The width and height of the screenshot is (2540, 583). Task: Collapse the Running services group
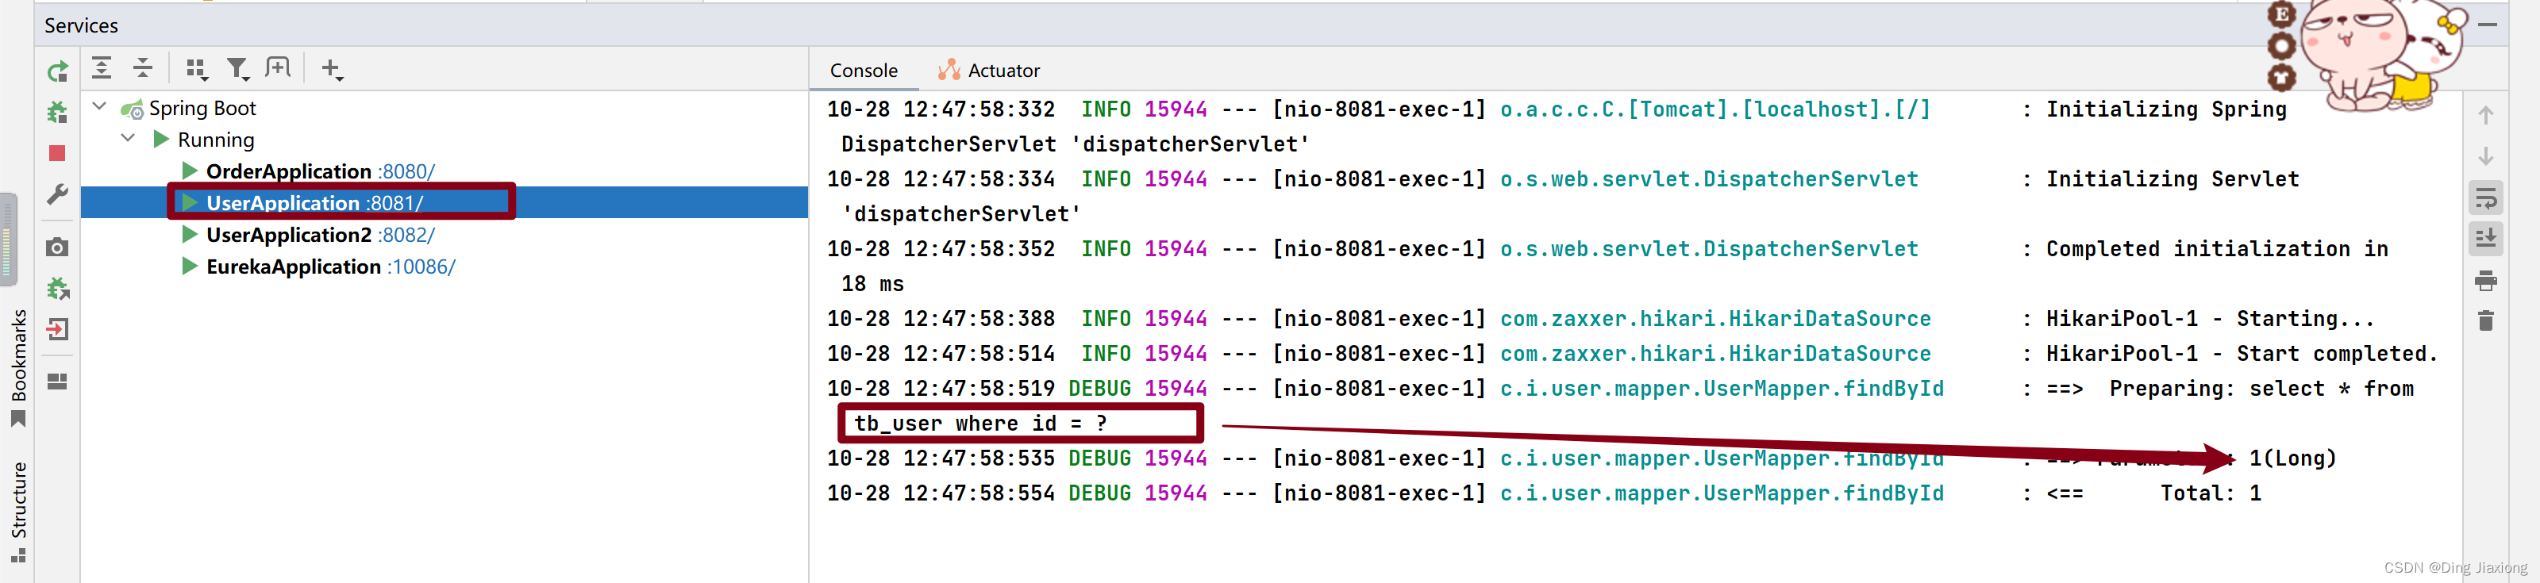coord(128,139)
